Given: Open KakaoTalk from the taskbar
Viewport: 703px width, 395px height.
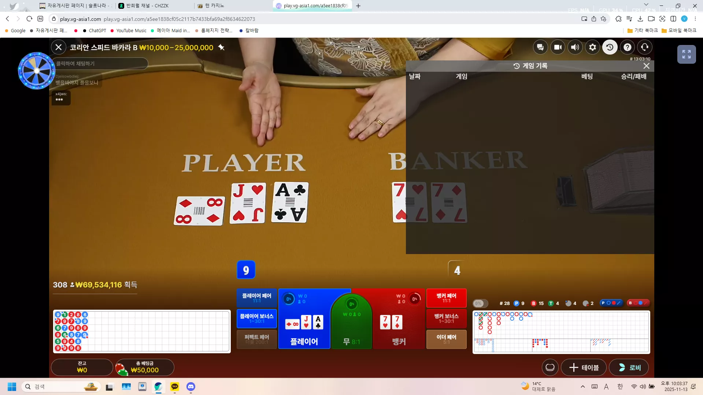Looking at the screenshot, I should 175,387.
